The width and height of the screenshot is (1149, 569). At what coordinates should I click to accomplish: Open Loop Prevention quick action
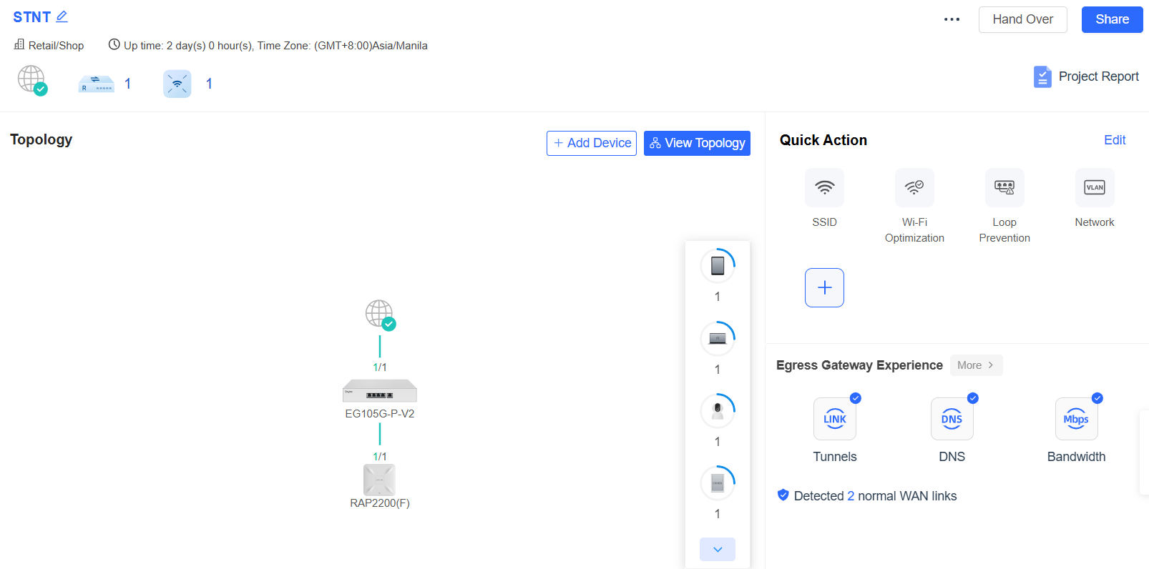pos(1004,188)
